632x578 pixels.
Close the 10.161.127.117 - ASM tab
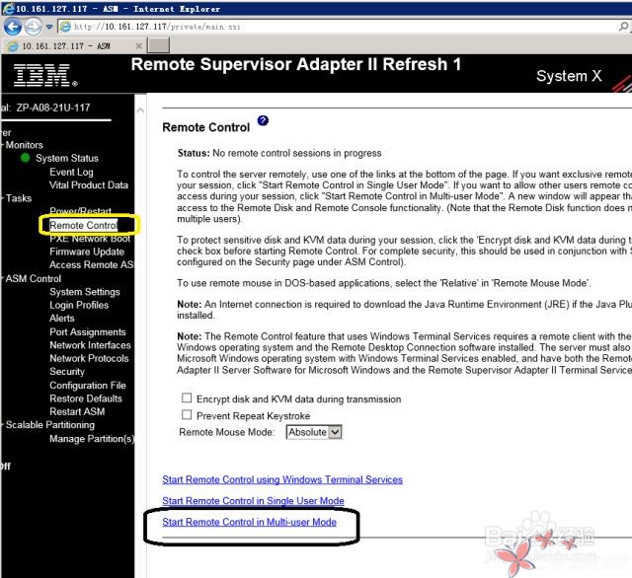coord(138,46)
